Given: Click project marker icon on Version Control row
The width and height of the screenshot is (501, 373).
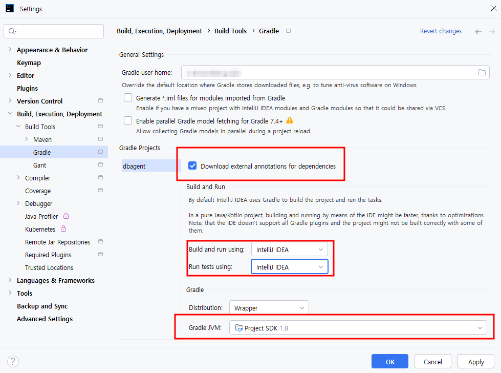Looking at the screenshot, I should click(100, 100).
